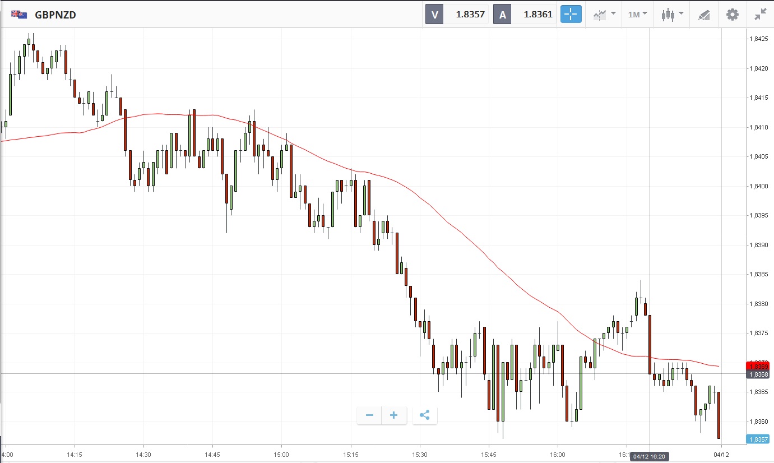Toggle the crosshair cursor button
Screen dimensions: 774x463
(x=571, y=15)
